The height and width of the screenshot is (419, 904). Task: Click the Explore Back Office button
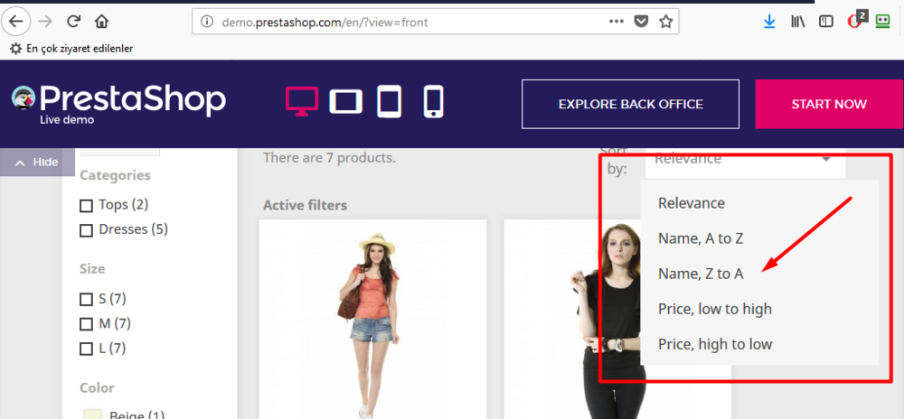pos(630,104)
